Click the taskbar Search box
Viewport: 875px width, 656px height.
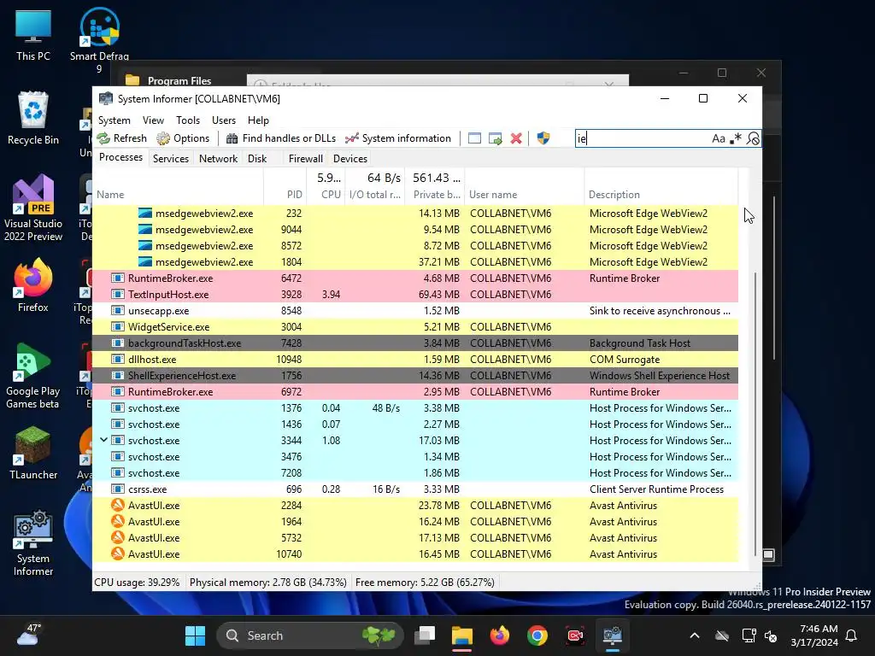tap(309, 635)
